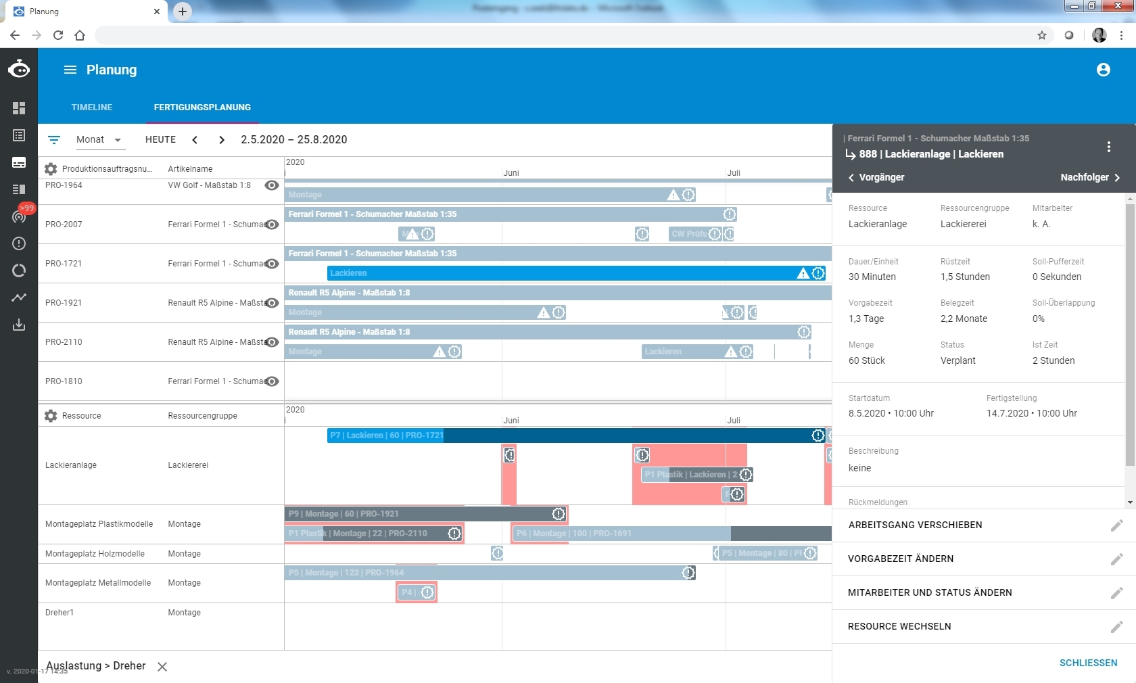
Task: Click the browser home button
Action: coord(80,35)
